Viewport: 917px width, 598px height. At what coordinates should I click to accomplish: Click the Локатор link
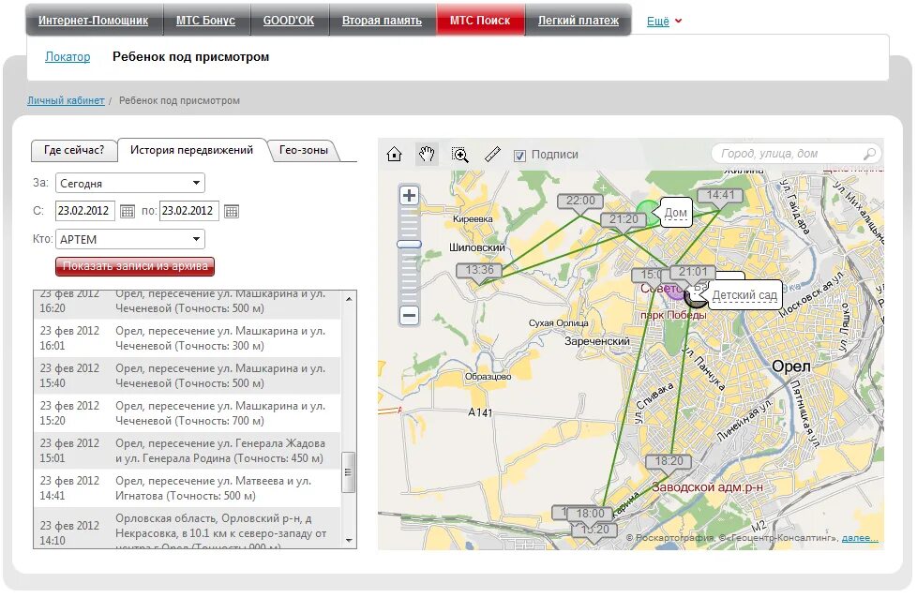68,56
